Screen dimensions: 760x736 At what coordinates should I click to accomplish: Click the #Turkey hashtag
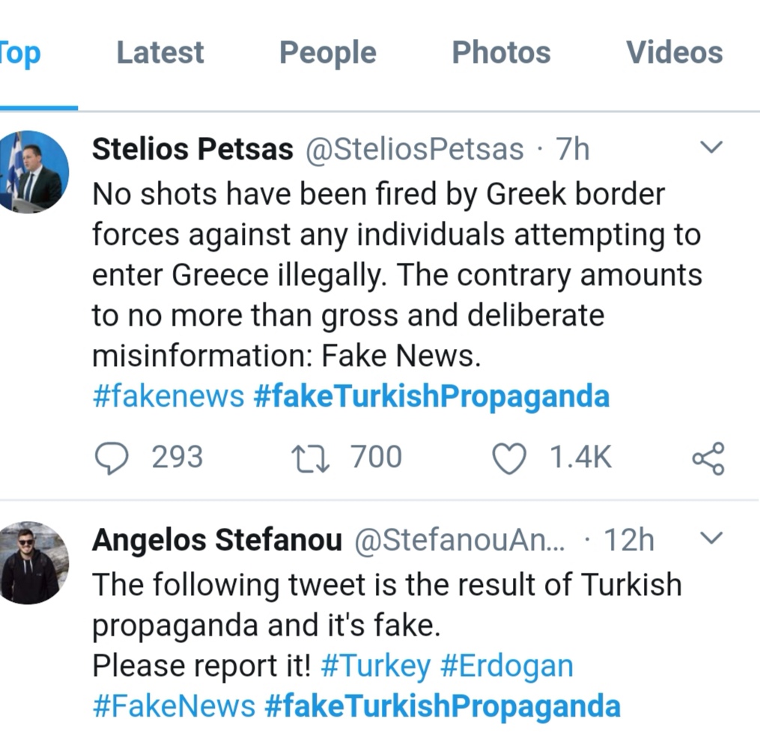tap(375, 666)
